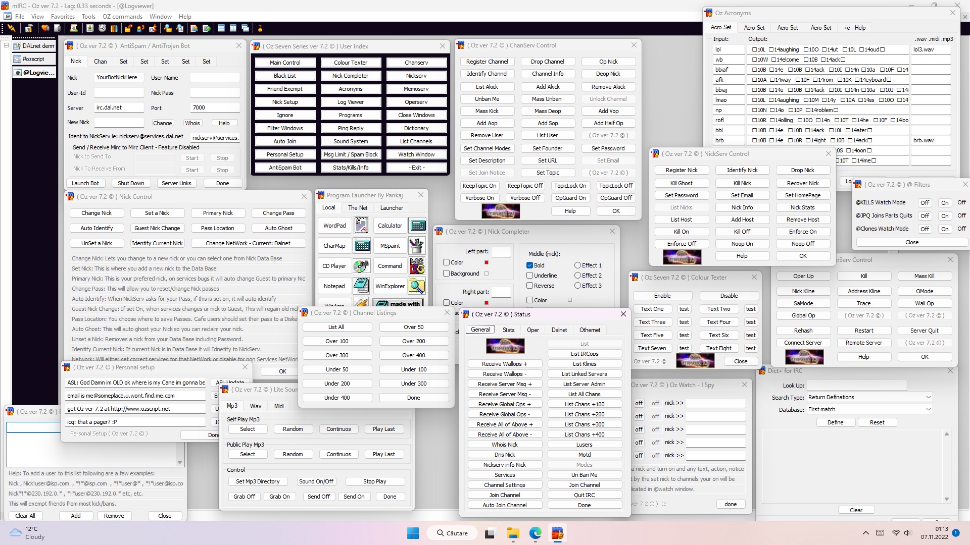Click the MSpaint brushes icon in Program Launcher
970x545 pixels.
416,246
